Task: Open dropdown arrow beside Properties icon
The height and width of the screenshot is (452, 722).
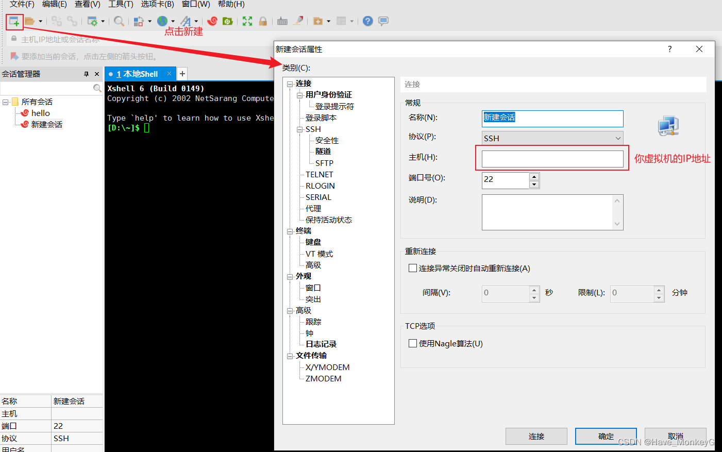Action: [x=103, y=21]
